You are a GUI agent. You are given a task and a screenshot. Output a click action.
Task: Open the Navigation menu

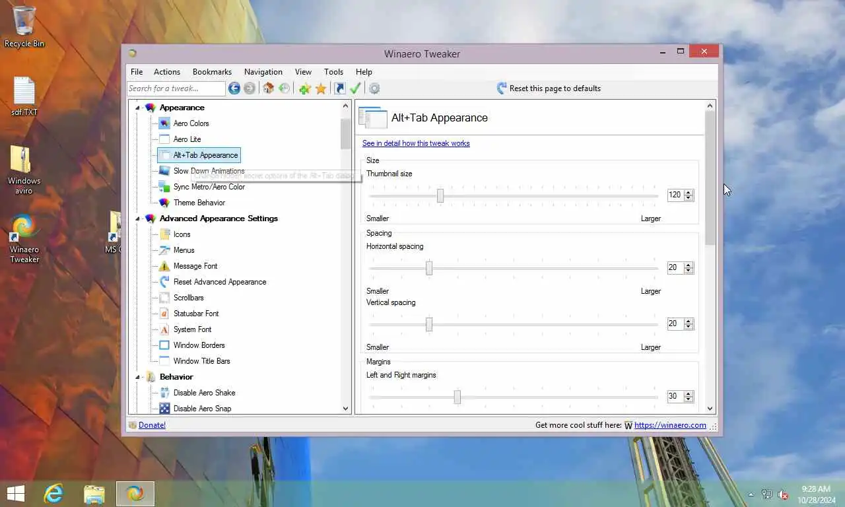pos(263,72)
